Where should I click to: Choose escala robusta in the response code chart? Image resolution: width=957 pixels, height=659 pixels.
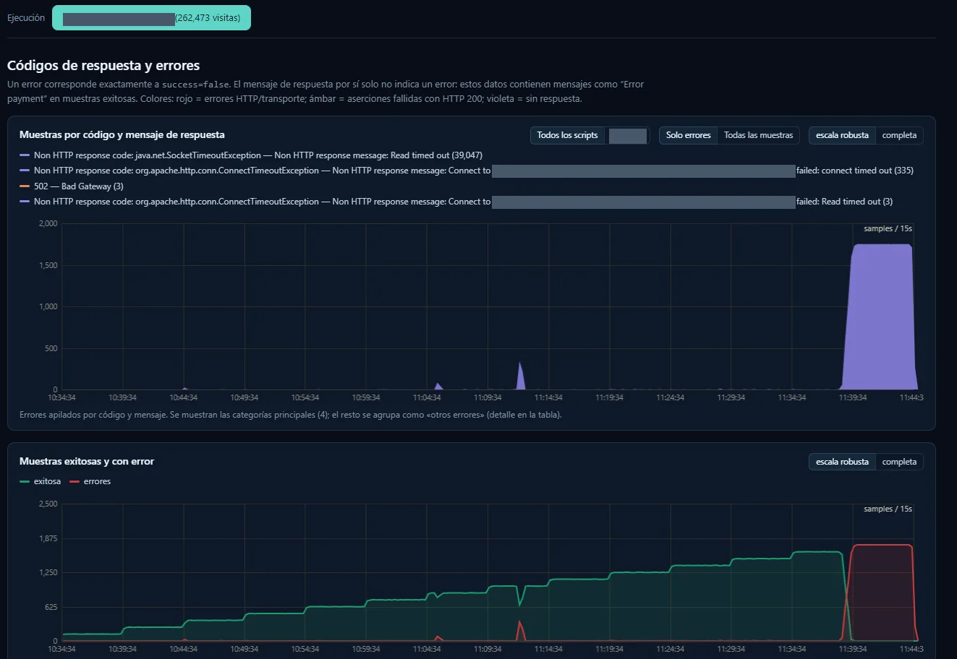(x=842, y=135)
